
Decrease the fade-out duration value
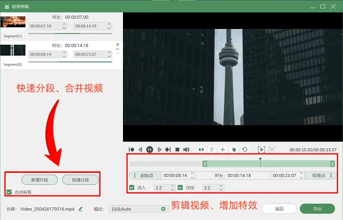click(x=221, y=190)
